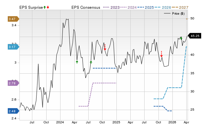207x124 pixels.
Task: Click the green surprise arrow in early 2026
Action: [181, 38]
